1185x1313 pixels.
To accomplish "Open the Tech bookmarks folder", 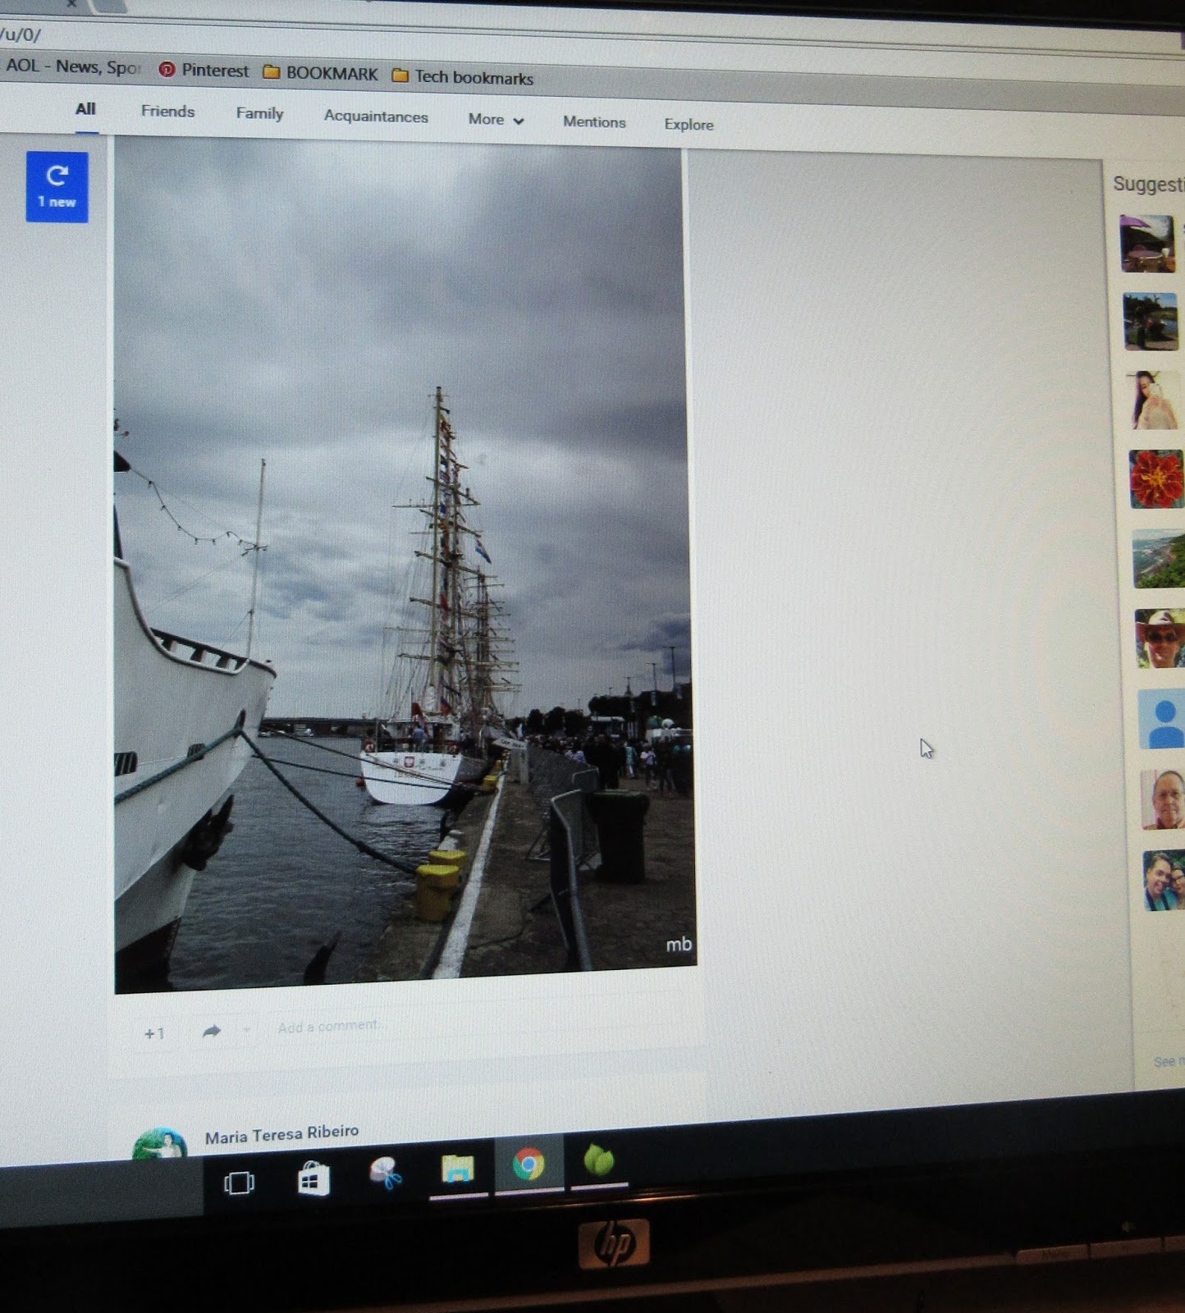I will pyautogui.click(x=463, y=77).
